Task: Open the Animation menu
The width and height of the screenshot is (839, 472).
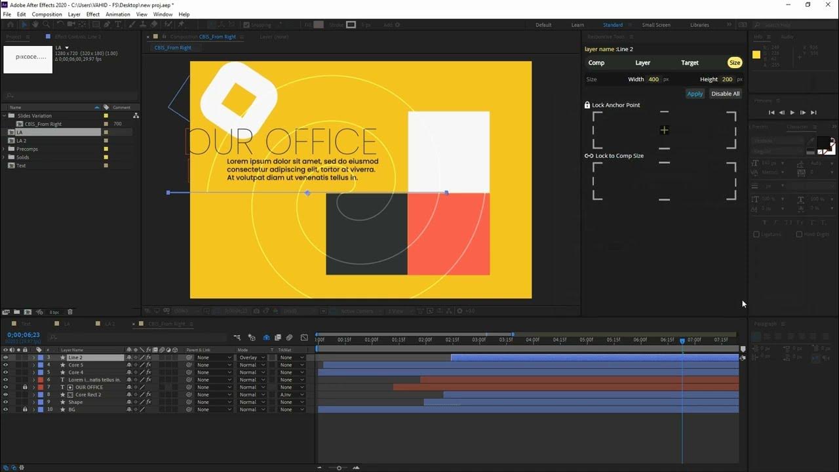Action: coord(118,14)
